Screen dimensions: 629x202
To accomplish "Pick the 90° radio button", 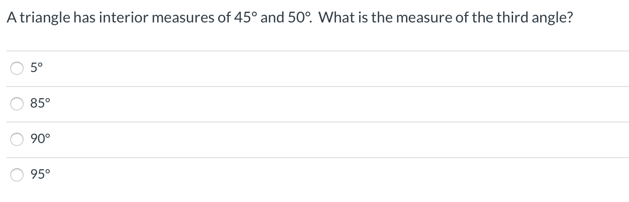I will [x=17, y=139].
